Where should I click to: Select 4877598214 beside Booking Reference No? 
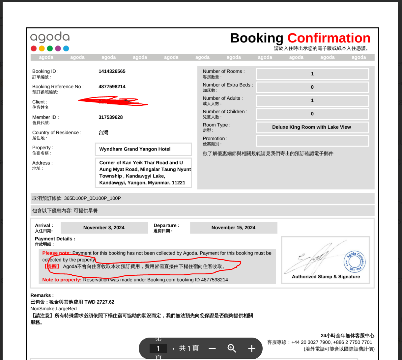[112, 87]
